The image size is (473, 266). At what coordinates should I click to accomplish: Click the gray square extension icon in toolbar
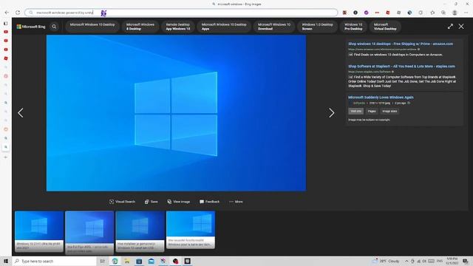tap(399, 13)
